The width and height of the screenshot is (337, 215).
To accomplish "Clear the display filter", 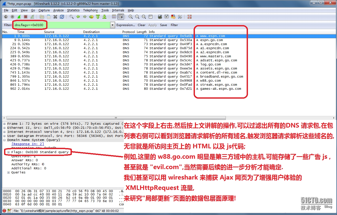I will click(142, 25).
